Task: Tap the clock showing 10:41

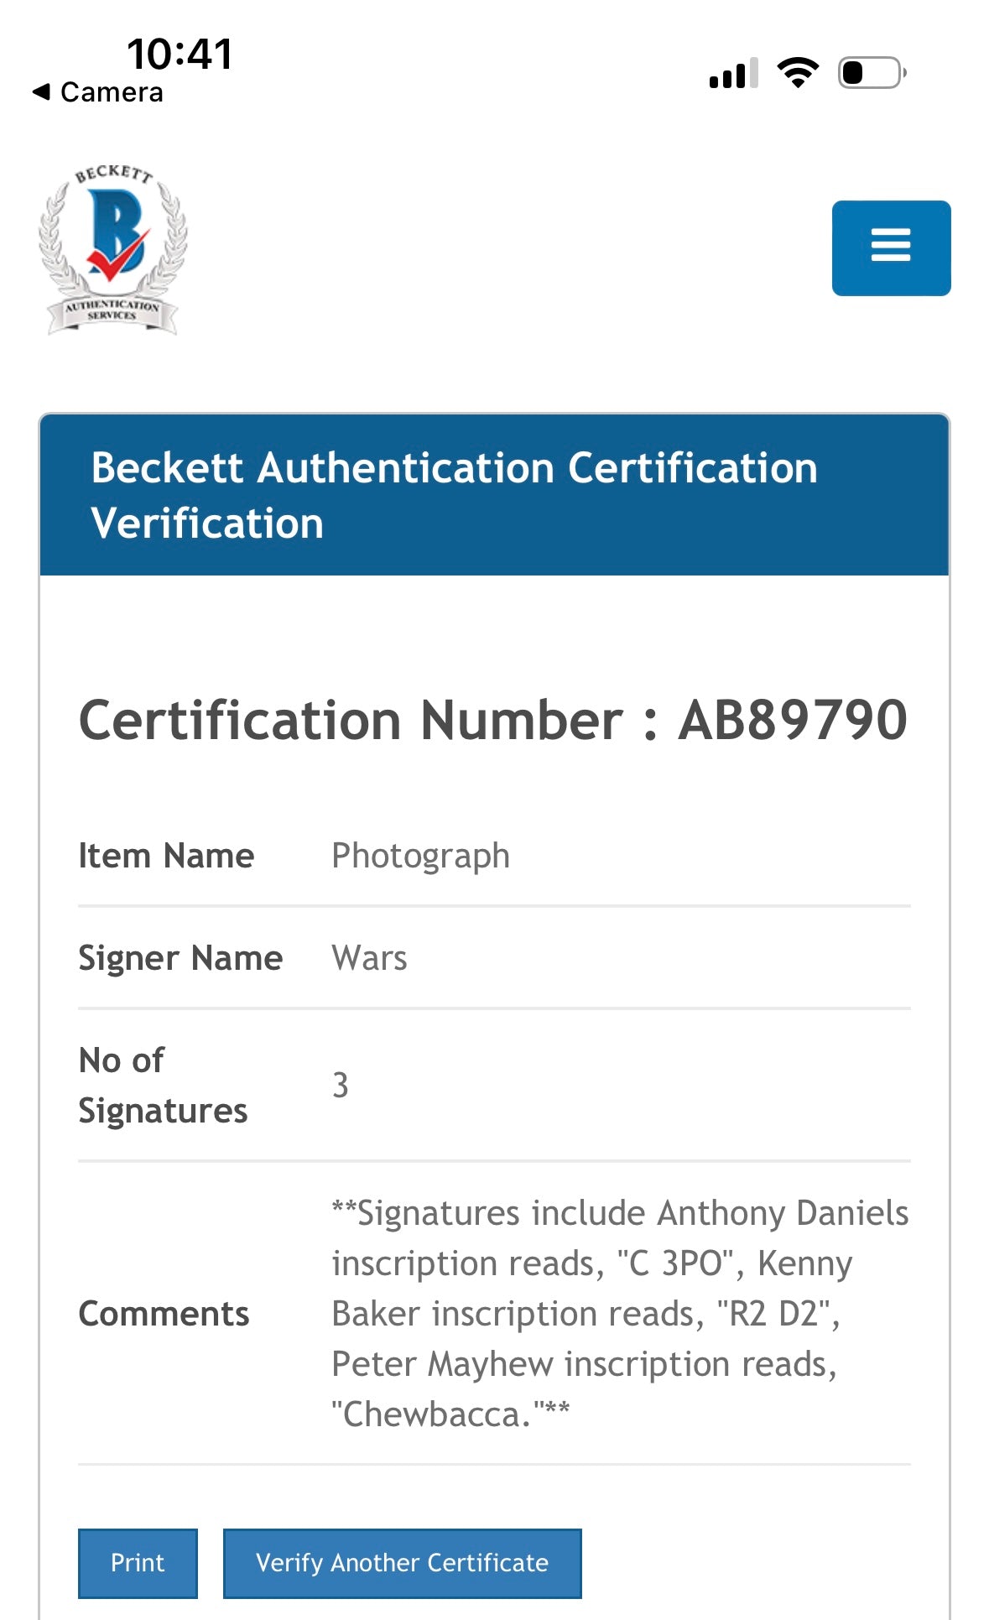Action: (x=180, y=54)
